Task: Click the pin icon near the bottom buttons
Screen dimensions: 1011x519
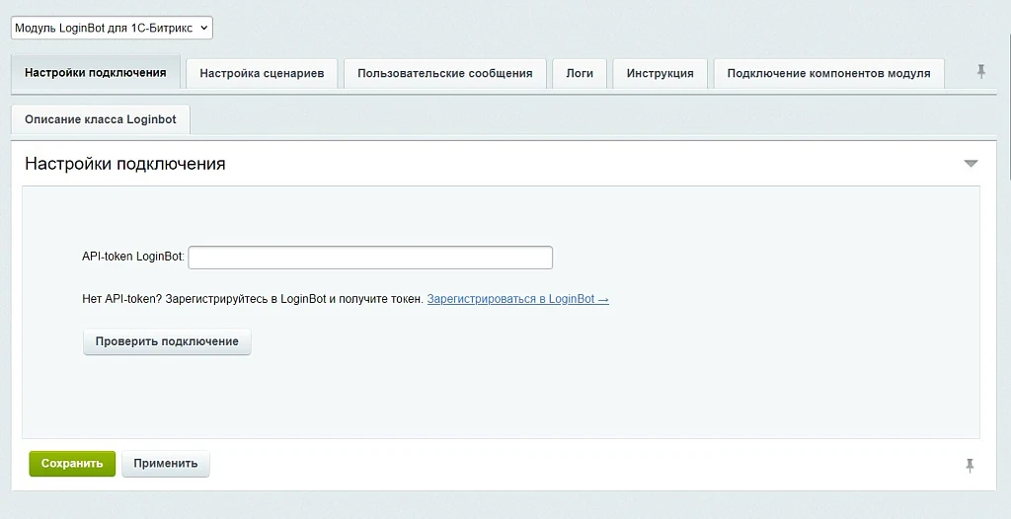Action: [x=970, y=465]
